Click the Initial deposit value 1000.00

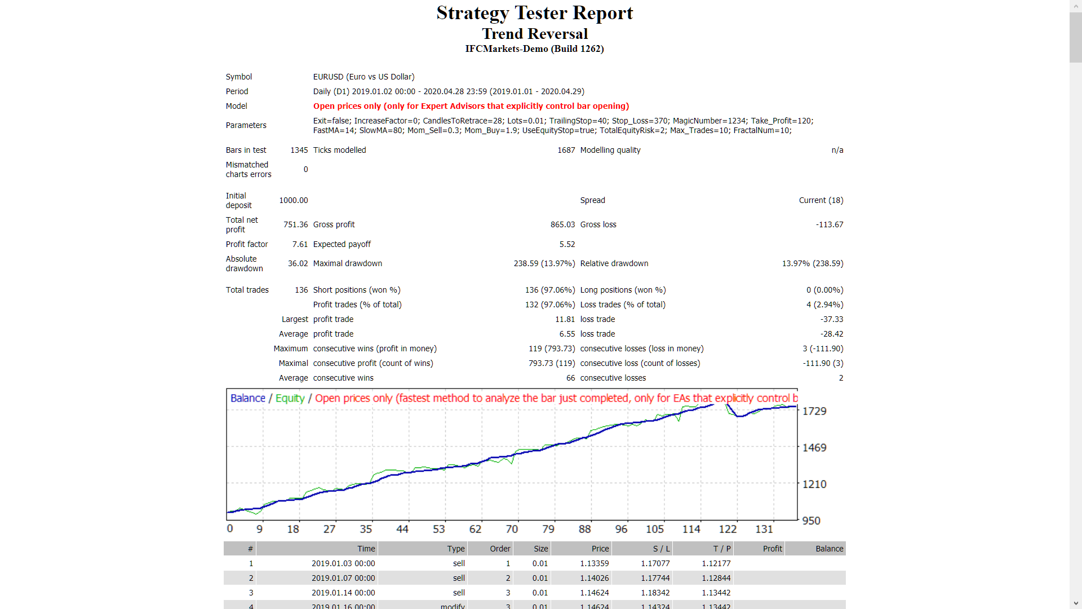(x=293, y=200)
